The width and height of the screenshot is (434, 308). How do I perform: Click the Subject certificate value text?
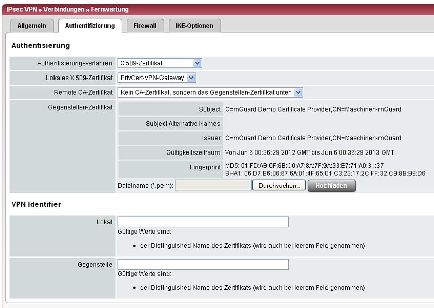[x=313, y=109]
